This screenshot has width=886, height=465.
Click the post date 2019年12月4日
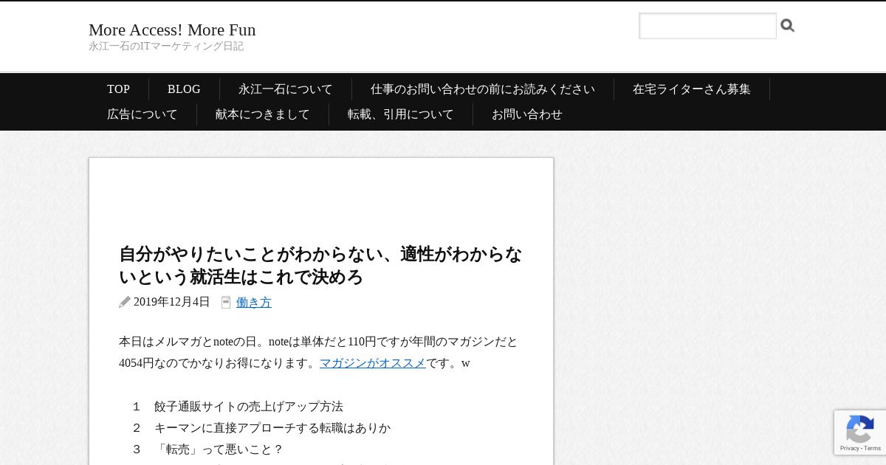(172, 302)
